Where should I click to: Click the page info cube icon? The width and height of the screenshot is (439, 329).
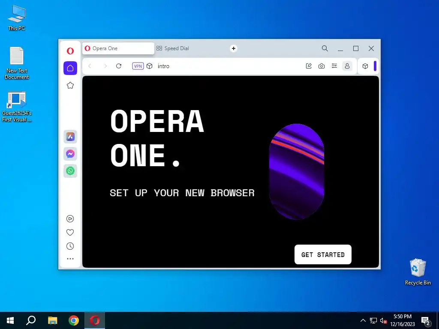click(x=150, y=66)
